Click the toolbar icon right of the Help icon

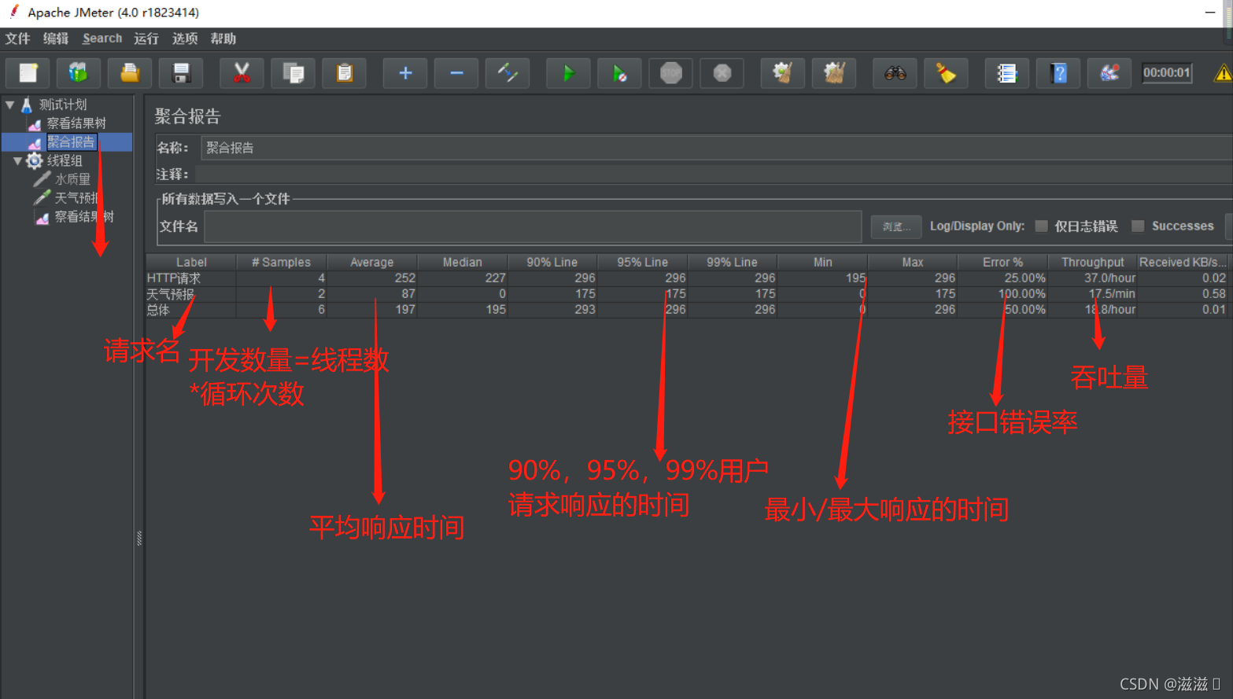[x=1109, y=73]
